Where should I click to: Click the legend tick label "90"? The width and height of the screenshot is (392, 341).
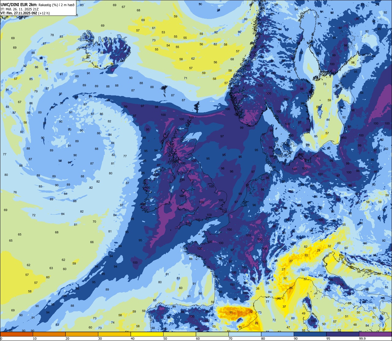[x=296, y=339]
